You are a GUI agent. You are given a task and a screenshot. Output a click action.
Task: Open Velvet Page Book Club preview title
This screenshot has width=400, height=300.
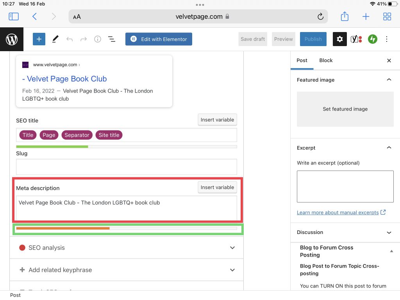[64, 79]
